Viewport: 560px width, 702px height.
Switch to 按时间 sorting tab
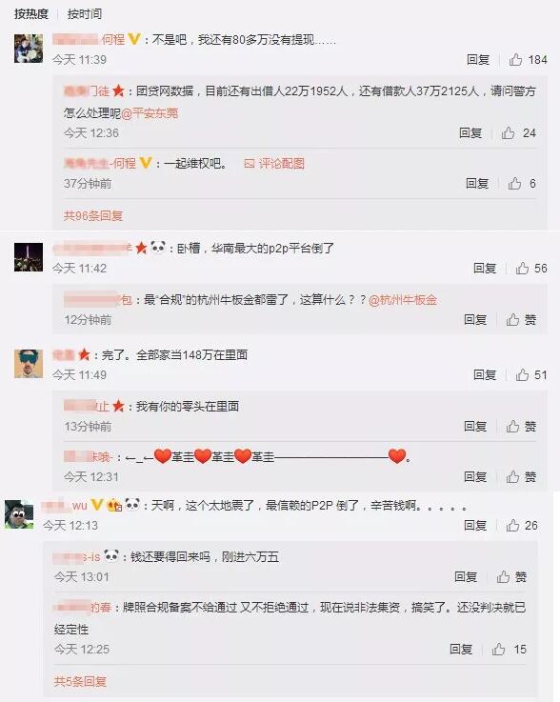point(85,14)
